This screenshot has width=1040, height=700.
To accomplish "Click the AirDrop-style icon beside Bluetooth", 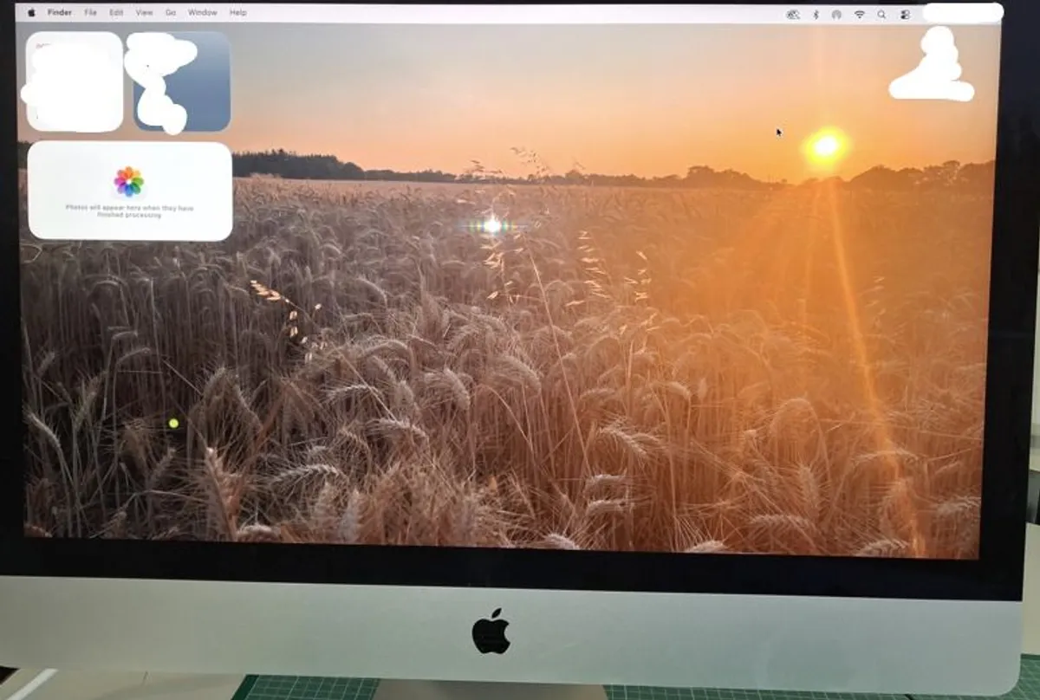I will point(836,14).
